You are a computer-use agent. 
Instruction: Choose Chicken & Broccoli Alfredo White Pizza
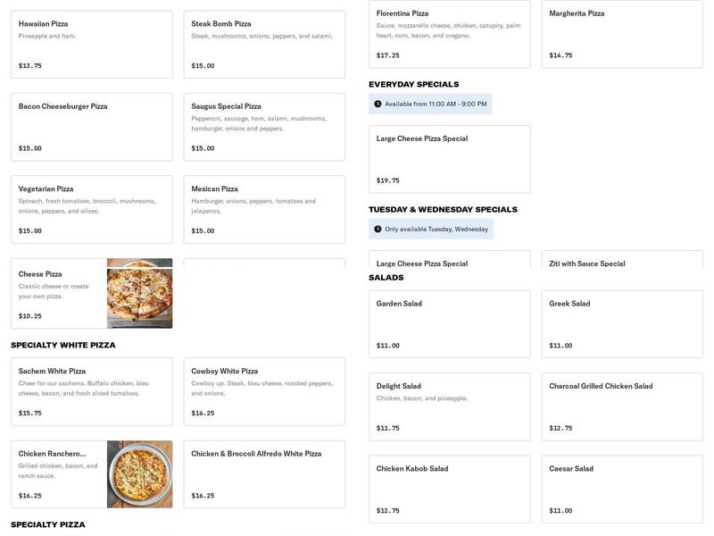[x=263, y=469]
